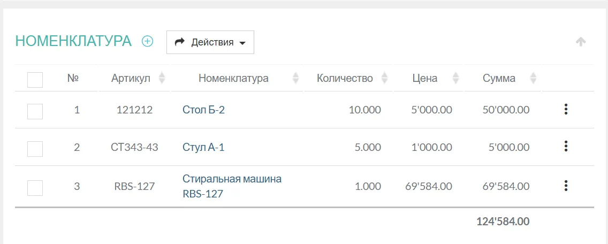Image resolution: width=608 pixels, height=244 pixels.
Task: Click the НОМЕНКЛАТУРА section heading
Action: [73, 41]
